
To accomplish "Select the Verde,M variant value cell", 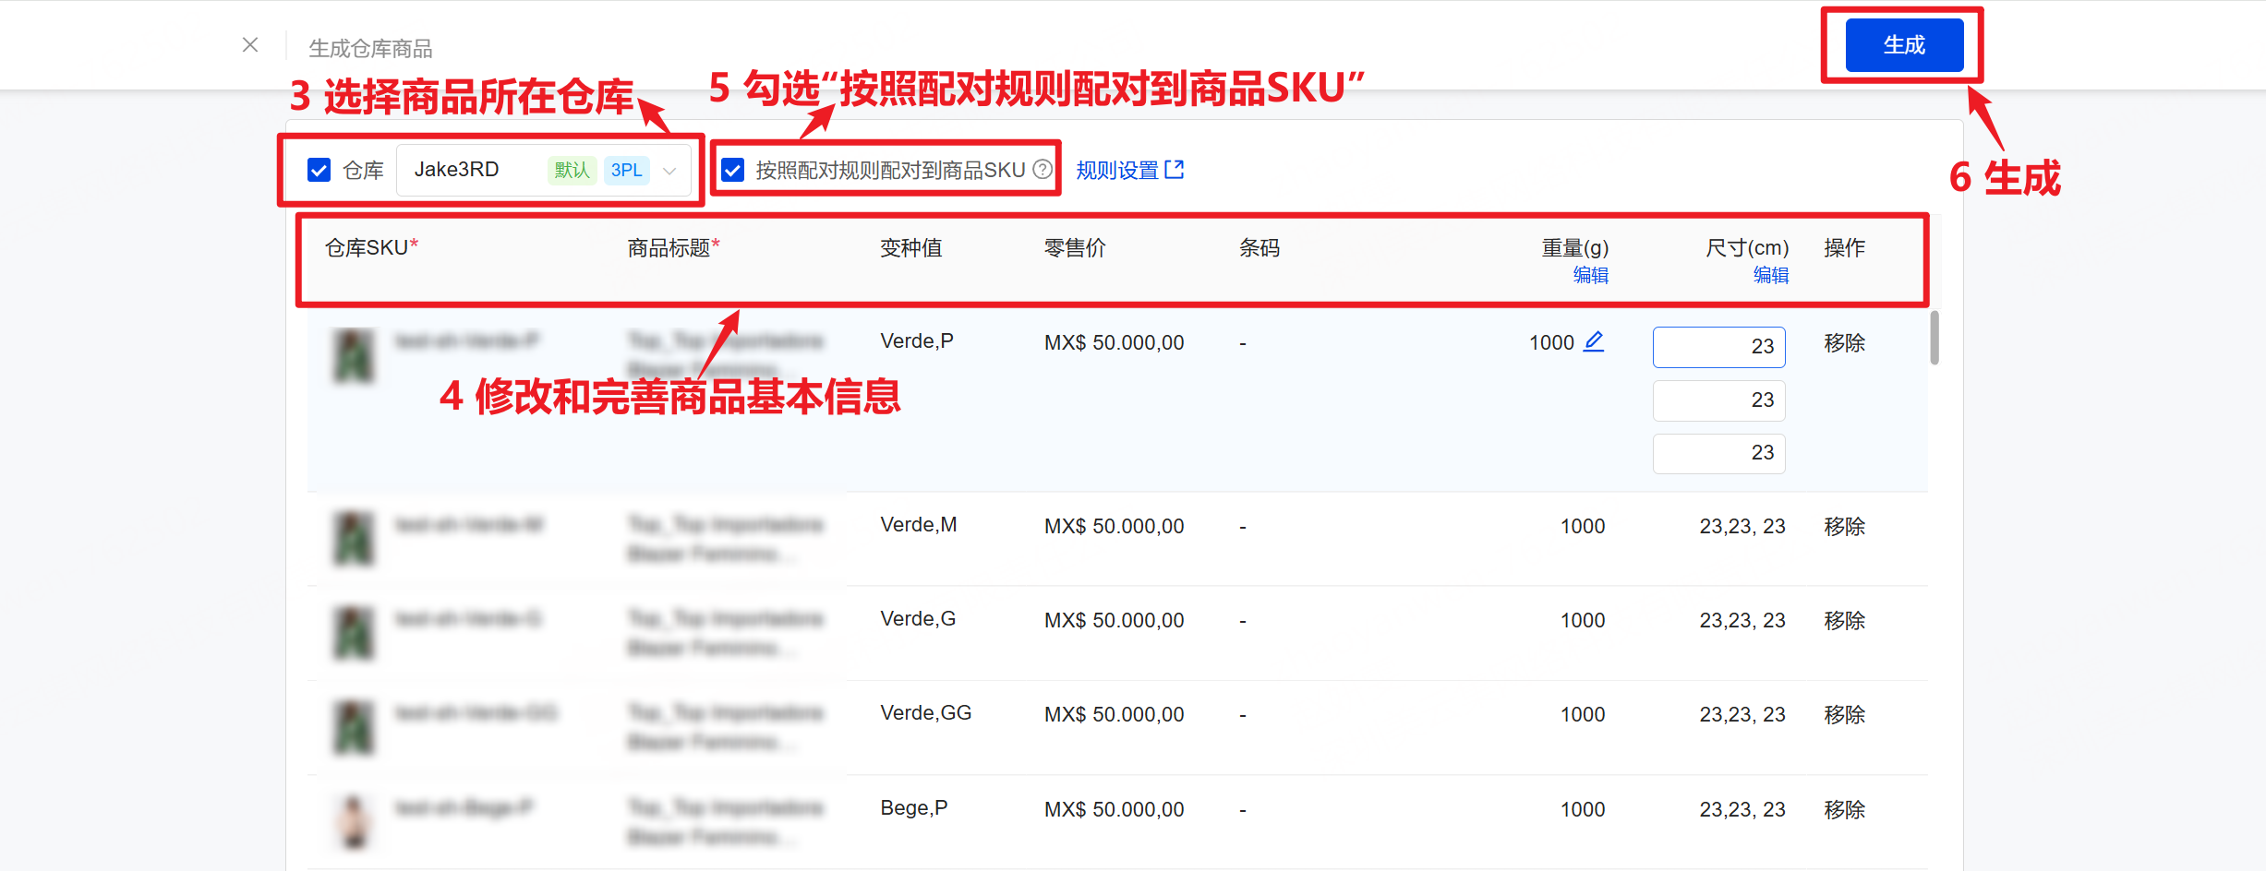I will point(919,525).
